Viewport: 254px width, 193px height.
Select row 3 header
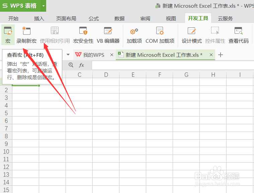(6, 98)
